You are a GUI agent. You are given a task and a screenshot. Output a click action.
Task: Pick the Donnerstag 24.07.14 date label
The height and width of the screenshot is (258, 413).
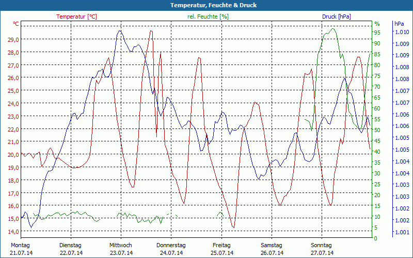pyautogui.click(x=171, y=249)
